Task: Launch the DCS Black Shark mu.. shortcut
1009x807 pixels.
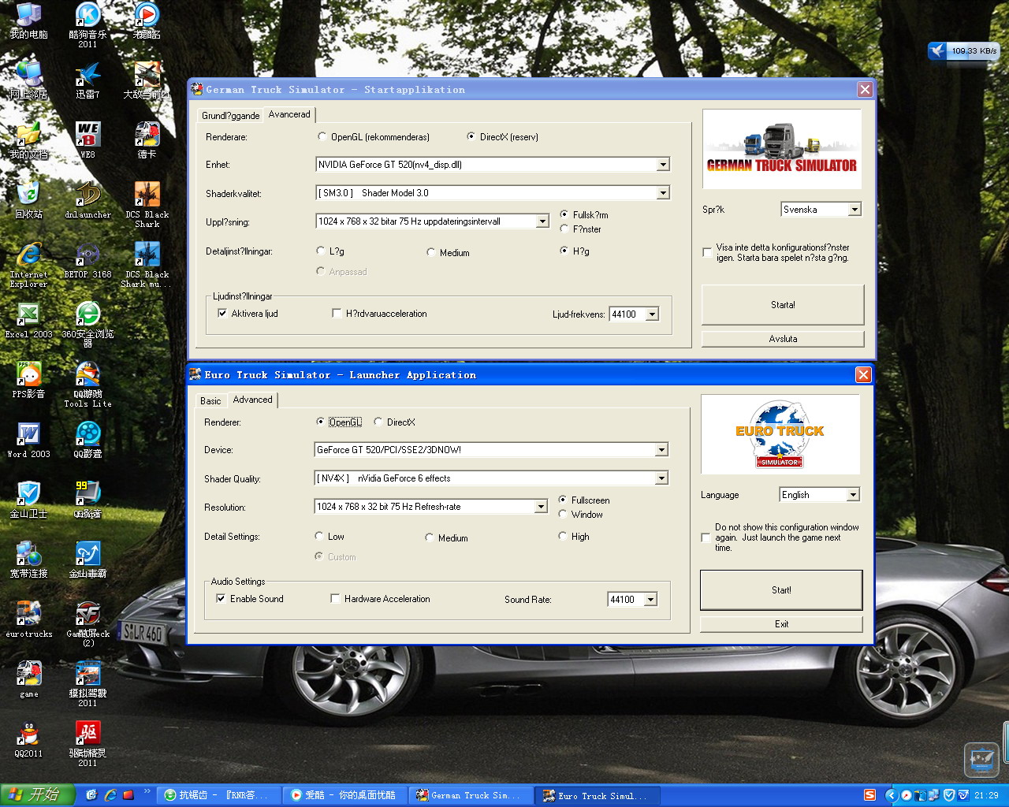Action: pos(147,266)
